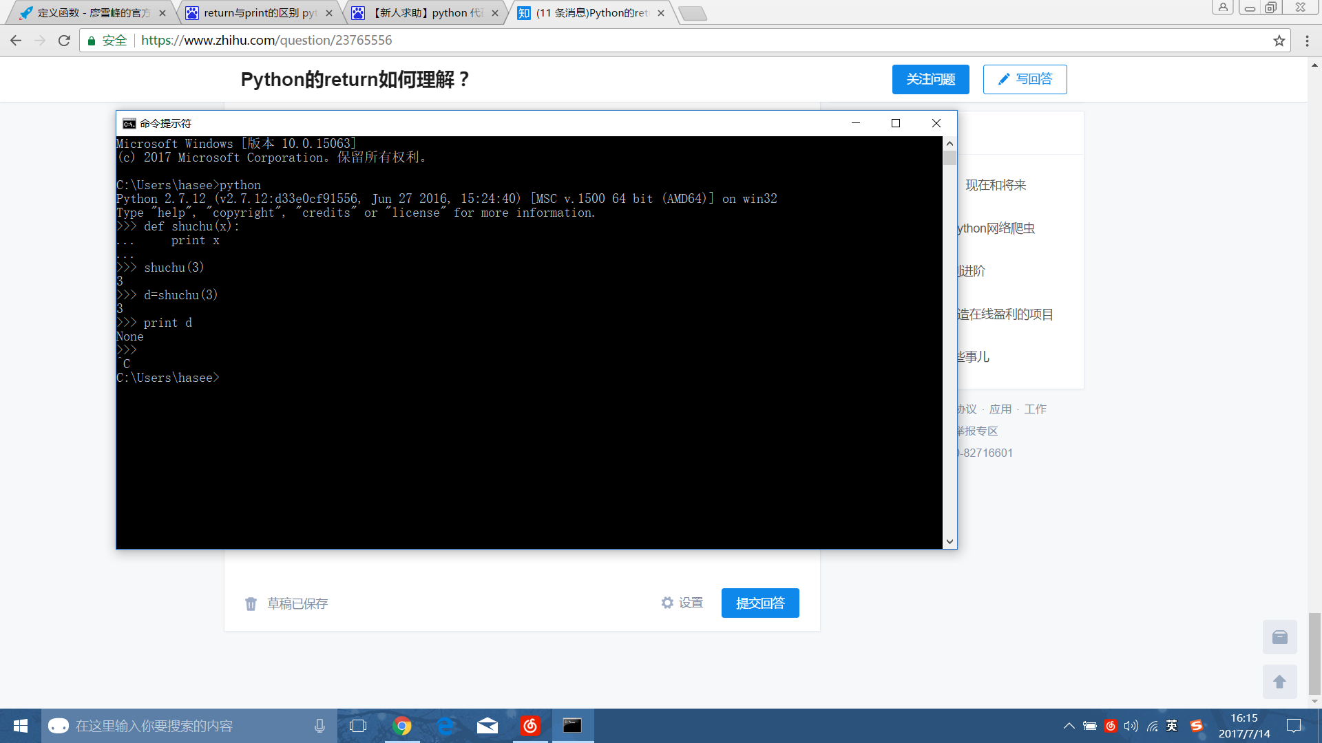Open Wi-Fi settings from the system tray
Screen dimensions: 1322x743
(x=1152, y=725)
